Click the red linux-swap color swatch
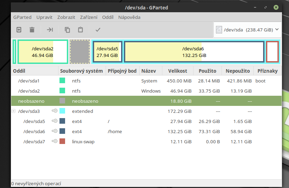 point(62,142)
